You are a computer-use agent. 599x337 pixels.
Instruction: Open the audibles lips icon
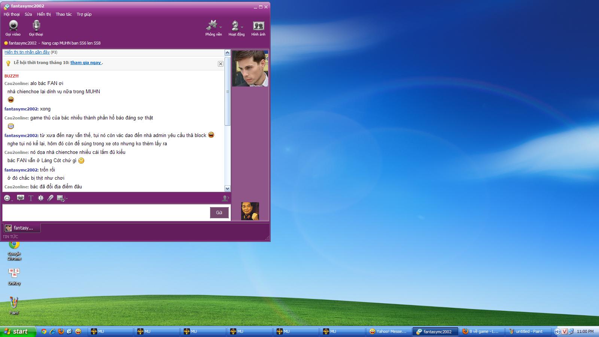21,198
